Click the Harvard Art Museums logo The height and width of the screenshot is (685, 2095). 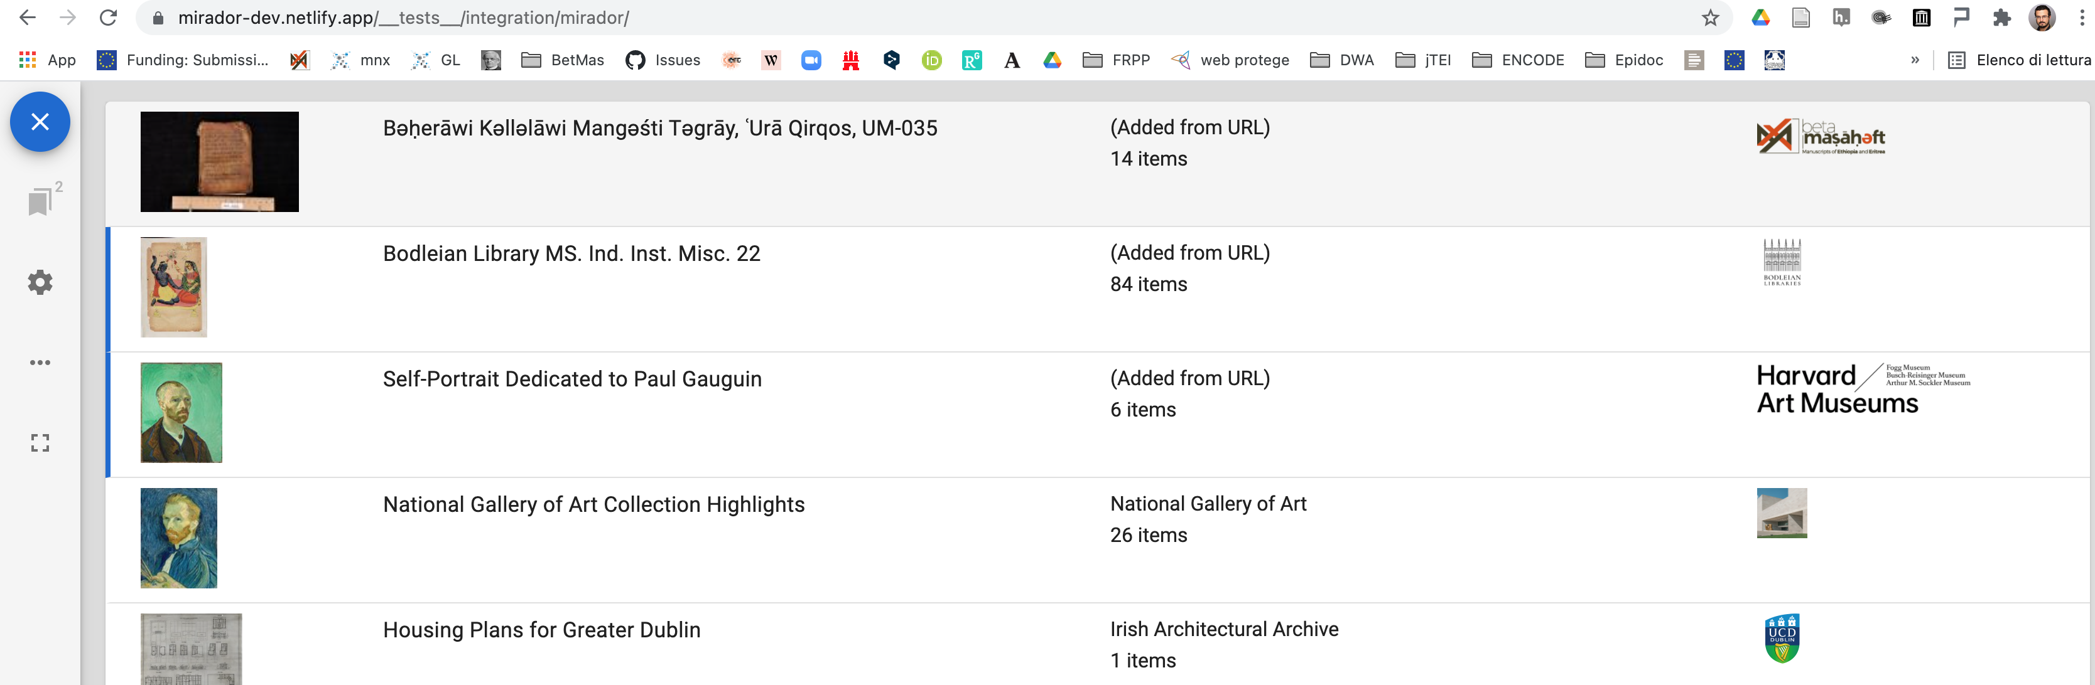(x=1863, y=389)
